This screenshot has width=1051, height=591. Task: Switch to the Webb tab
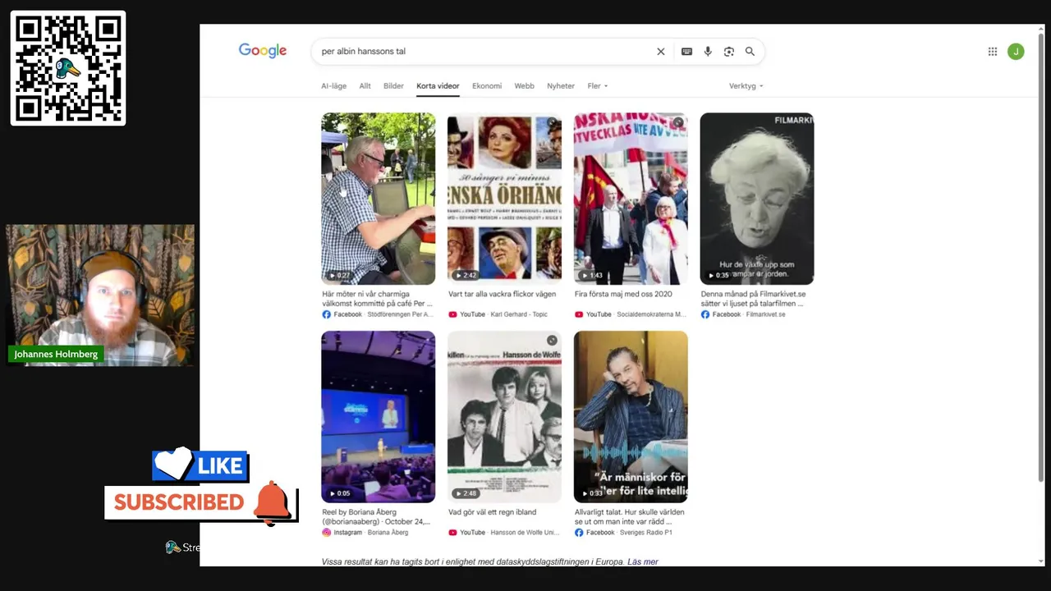(524, 86)
